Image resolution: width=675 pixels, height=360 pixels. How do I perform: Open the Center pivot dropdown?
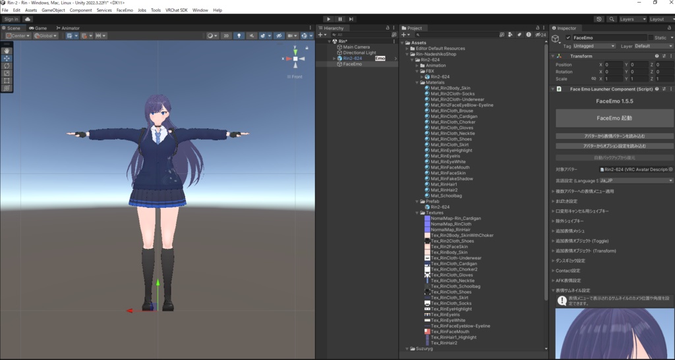click(18, 36)
